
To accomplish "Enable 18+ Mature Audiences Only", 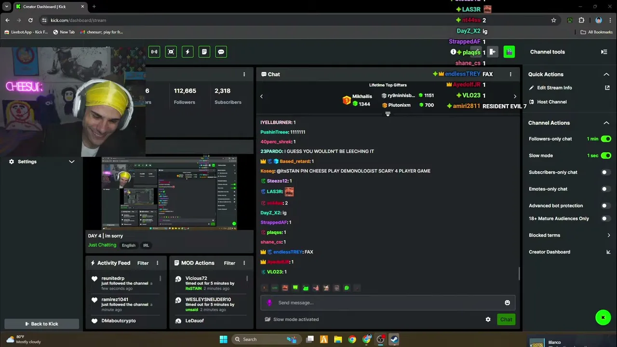I will [x=606, y=218].
